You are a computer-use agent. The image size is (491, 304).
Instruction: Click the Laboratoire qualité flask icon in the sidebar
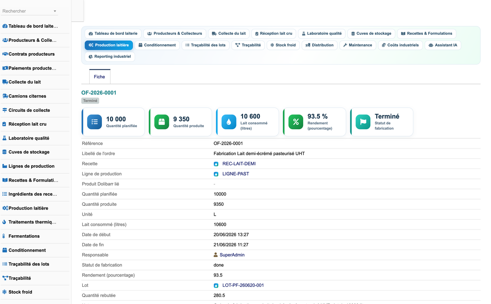5,138
